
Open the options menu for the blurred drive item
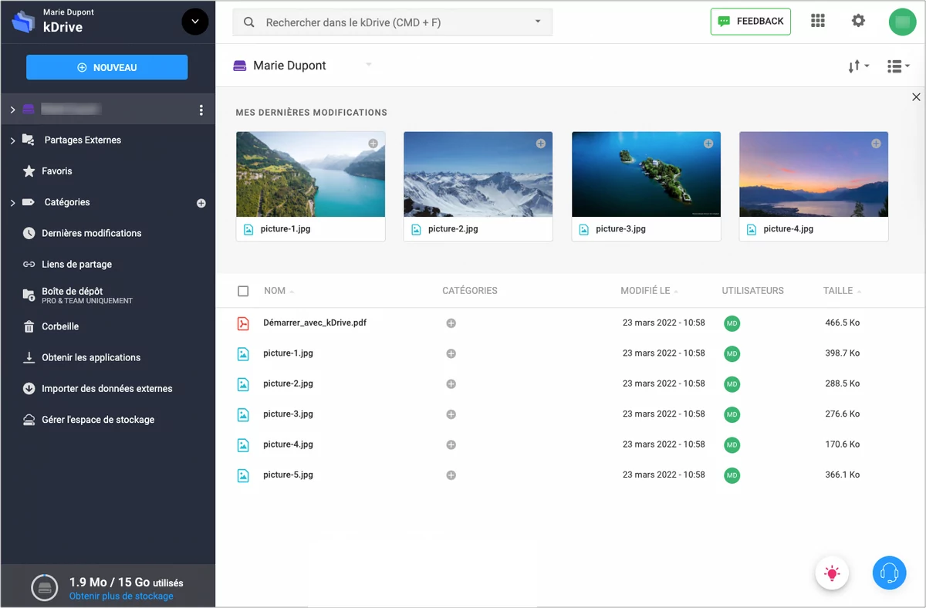tap(201, 110)
